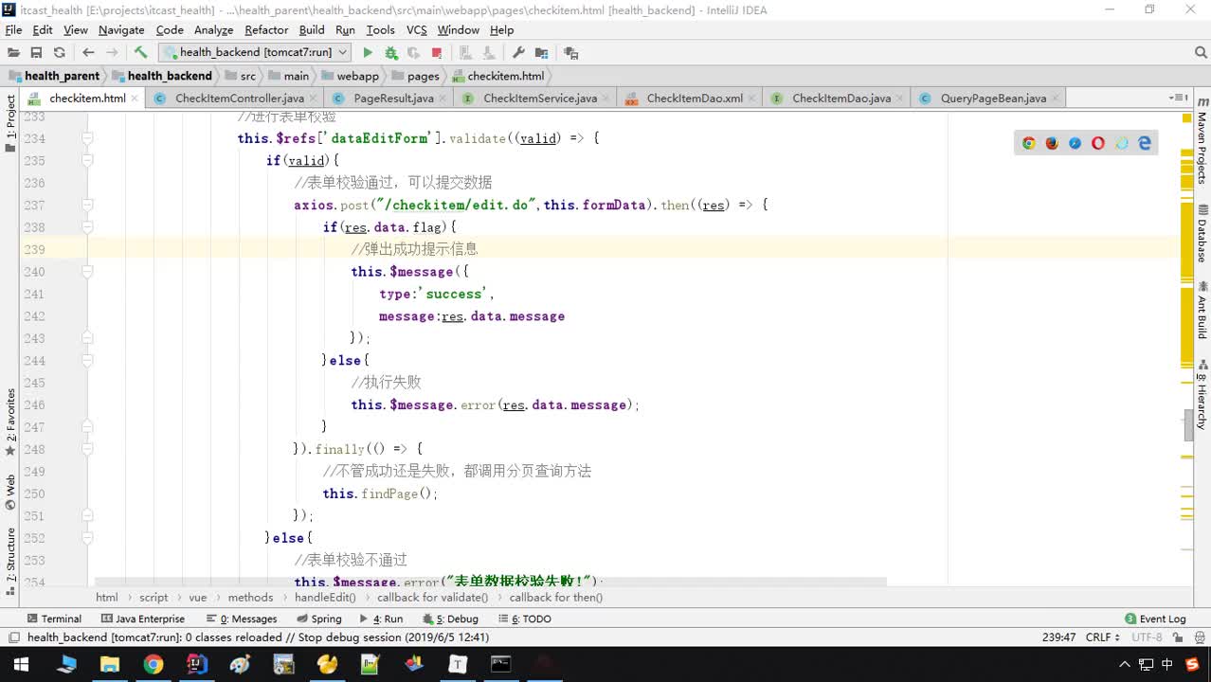This screenshot has height=682, width=1211.
Task: Open the health_backend run configuration dropdown
Action: click(x=256, y=53)
